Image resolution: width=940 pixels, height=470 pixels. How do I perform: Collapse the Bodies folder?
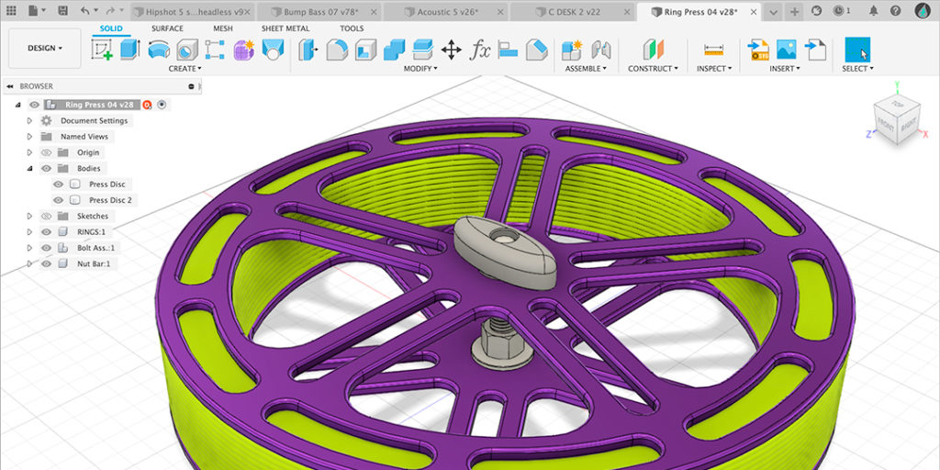(x=29, y=169)
